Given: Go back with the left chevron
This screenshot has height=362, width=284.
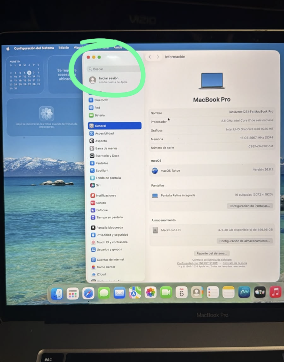Looking at the screenshot, I should (x=149, y=57).
